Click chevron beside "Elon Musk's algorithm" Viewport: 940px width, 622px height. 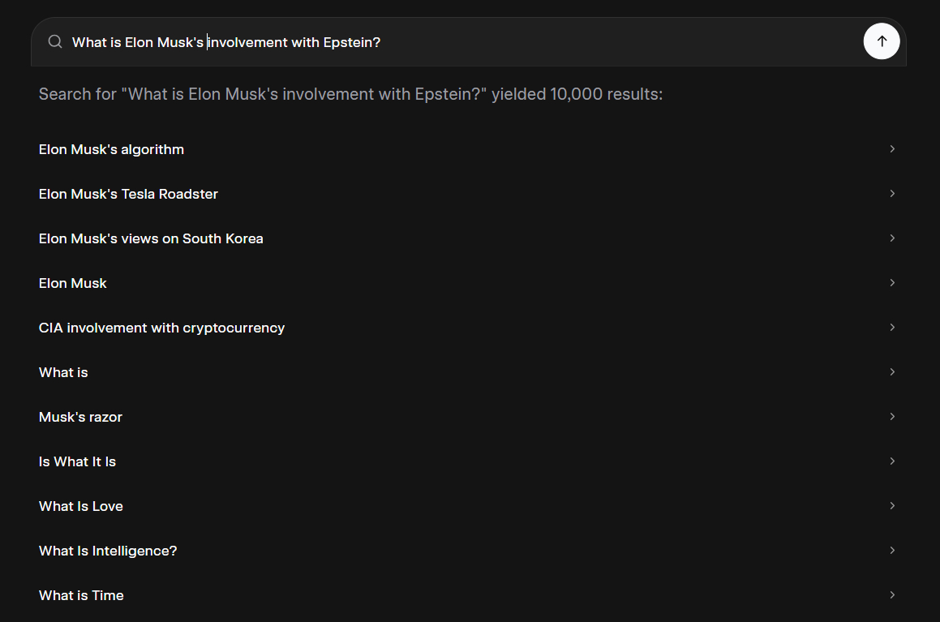pyautogui.click(x=892, y=149)
